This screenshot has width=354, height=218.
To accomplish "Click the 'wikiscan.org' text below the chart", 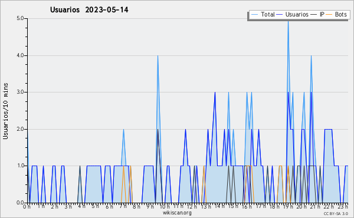I will click(177, 213).
